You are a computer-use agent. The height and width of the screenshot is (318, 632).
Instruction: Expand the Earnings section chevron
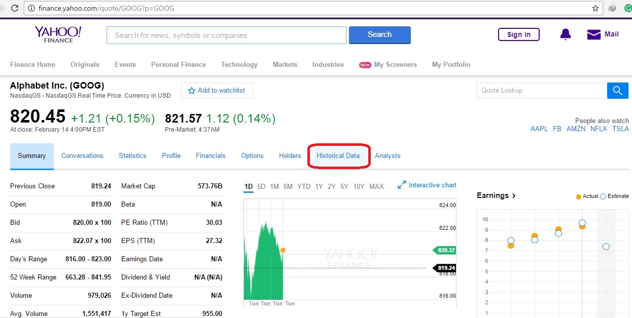tap(513, 195)
